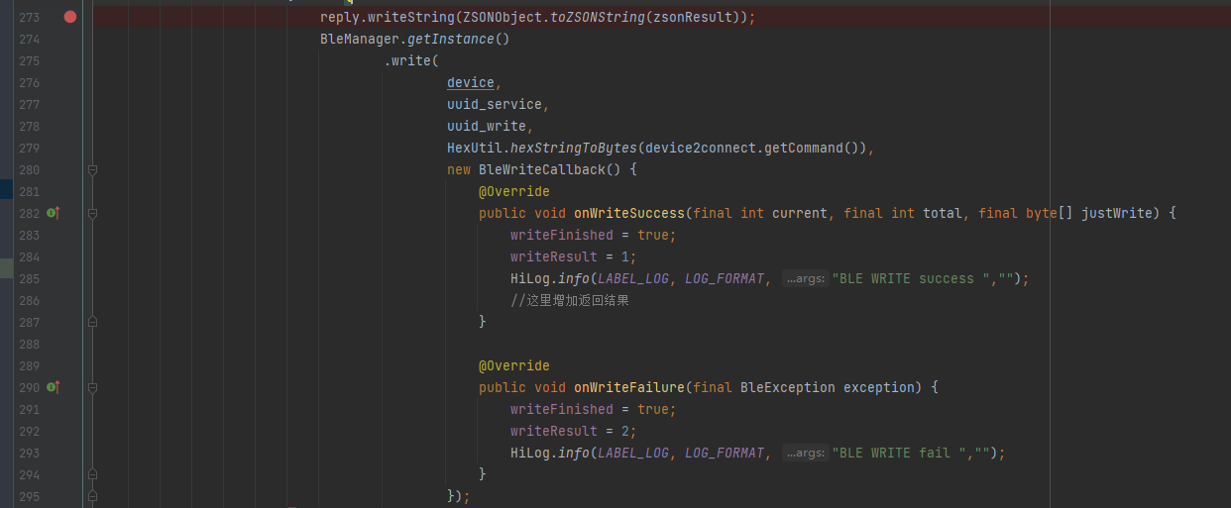
Task: Click the @Override annotation on line 281
Action: [514, 191]
